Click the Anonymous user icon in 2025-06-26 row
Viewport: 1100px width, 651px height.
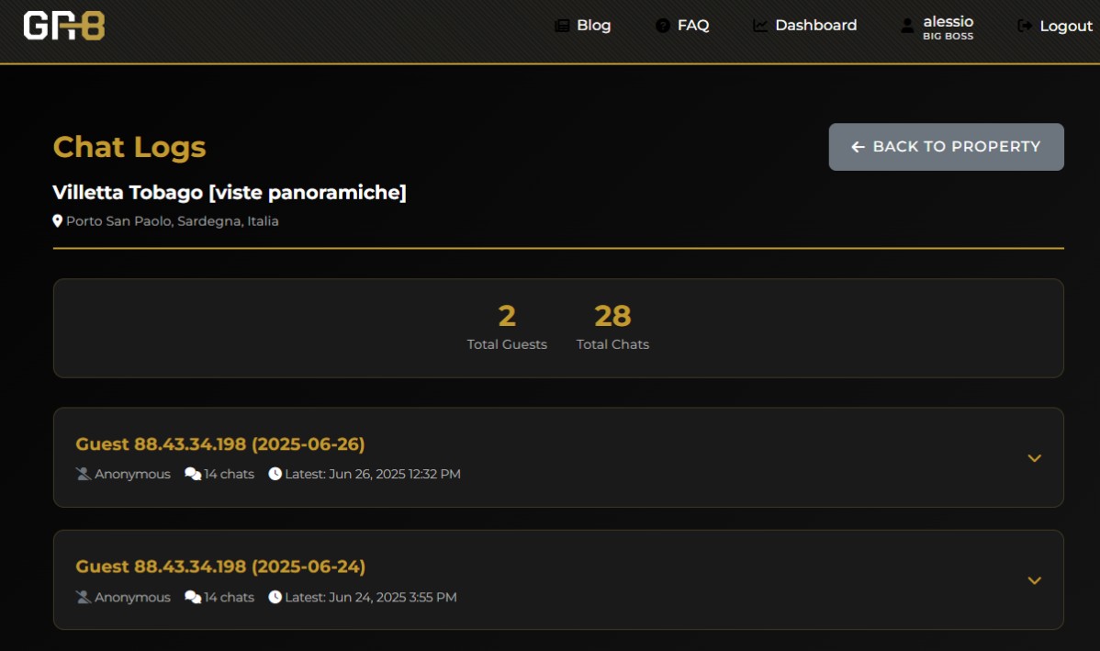coord(84,475)
